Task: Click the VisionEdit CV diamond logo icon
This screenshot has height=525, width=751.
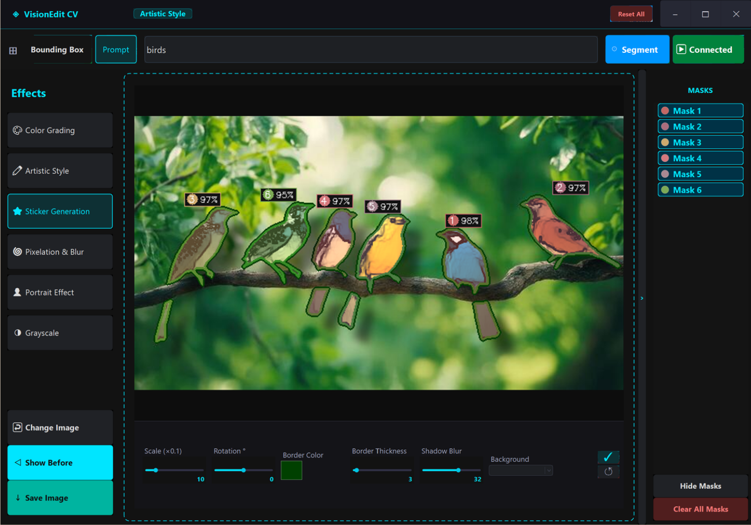Action: [16, 14]
